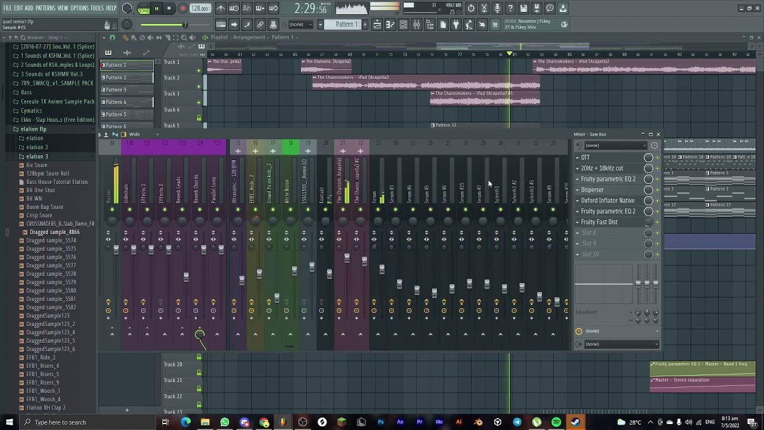764x430 pixels.
Task: Open the help question mark icon
Action: point(510,8)
